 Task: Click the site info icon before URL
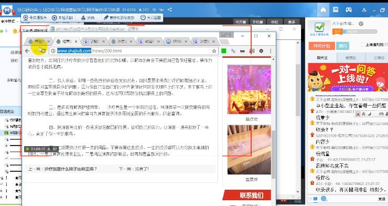pos(53,51)
